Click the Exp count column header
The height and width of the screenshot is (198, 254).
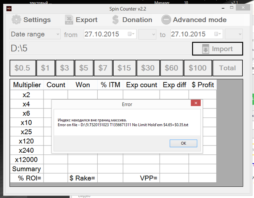[x=142, y=85]
